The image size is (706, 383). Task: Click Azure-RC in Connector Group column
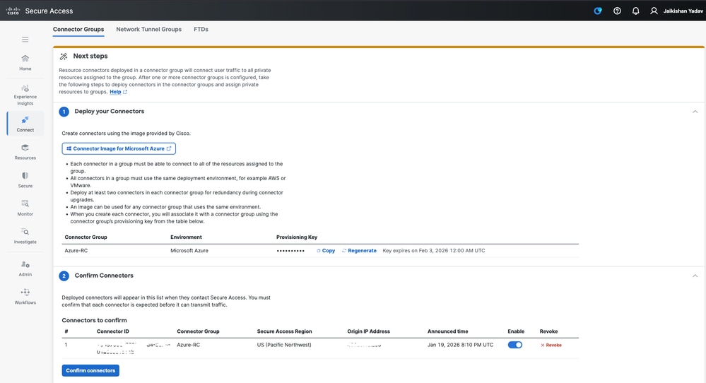[76, 251]
